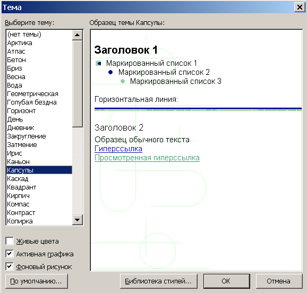Select the Каскад theme
307x293 pixels.
(x=39, y=179)
